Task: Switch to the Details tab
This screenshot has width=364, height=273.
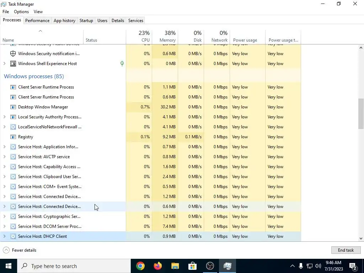Action: point(118,20)
